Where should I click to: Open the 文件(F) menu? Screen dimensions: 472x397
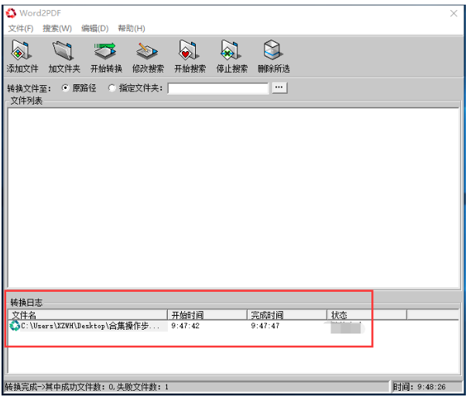[x=20, y=29]
